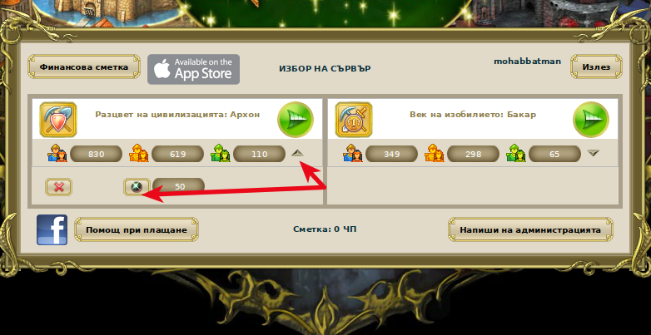Open Помощ при плащане help
The width and height of the screenshot is (651, 335).
click(137, 229)
